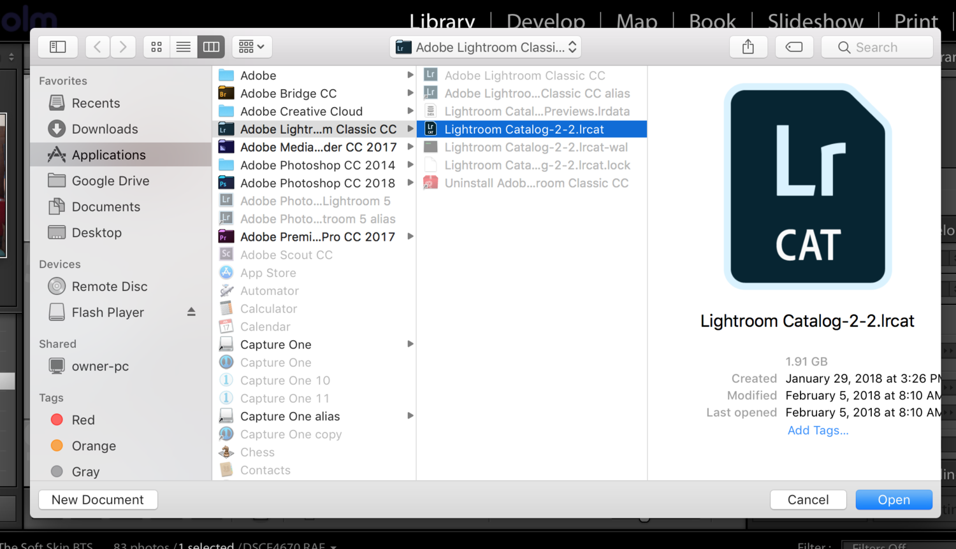Image resolution: width=956 pixels, height=549 pixels.
Task: Toggle the sidebar visibility button
Action: click(x=58, y=47)
